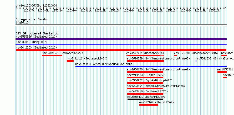Image resolution: width=234 pixels, height=115 pixels.
Task: Click the 125307k ruler tick label
Action: (x=29, y=10)
